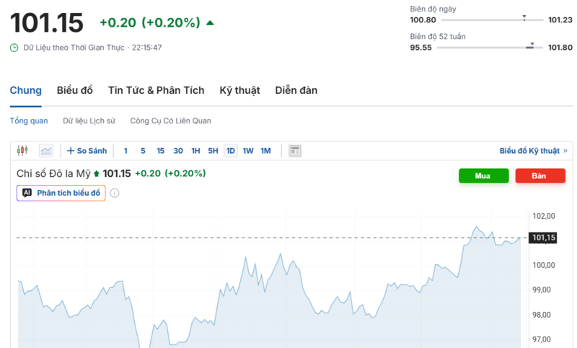Select the 15 minute interval
The width and height of the screenshot is (577, 348).
tap(160, 151)
